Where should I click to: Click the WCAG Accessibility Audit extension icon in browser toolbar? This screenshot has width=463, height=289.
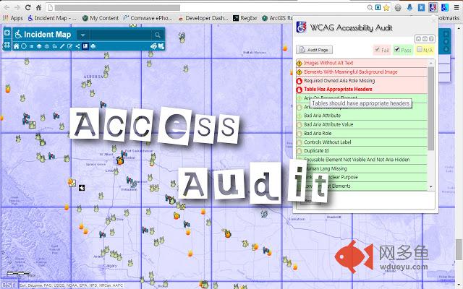point(433,7)
